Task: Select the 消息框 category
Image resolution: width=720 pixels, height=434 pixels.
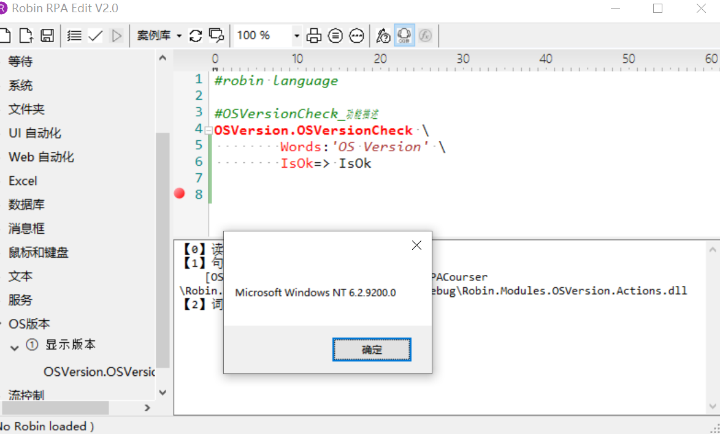Action: click(x=26, y=228)
